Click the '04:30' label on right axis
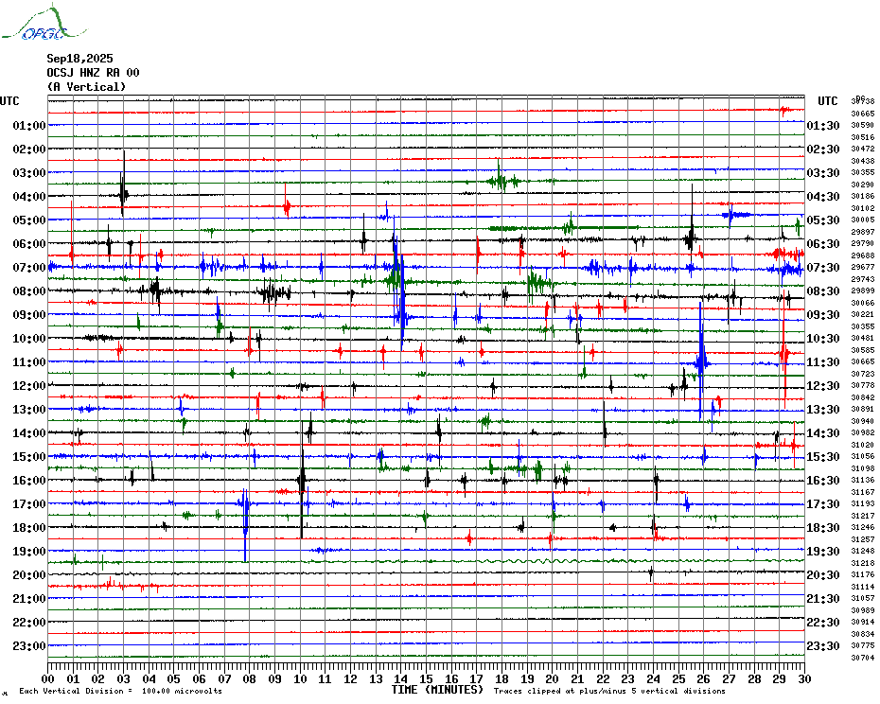Image resolution: width=880 pixels, height=704 pixels. pos(823,196)
